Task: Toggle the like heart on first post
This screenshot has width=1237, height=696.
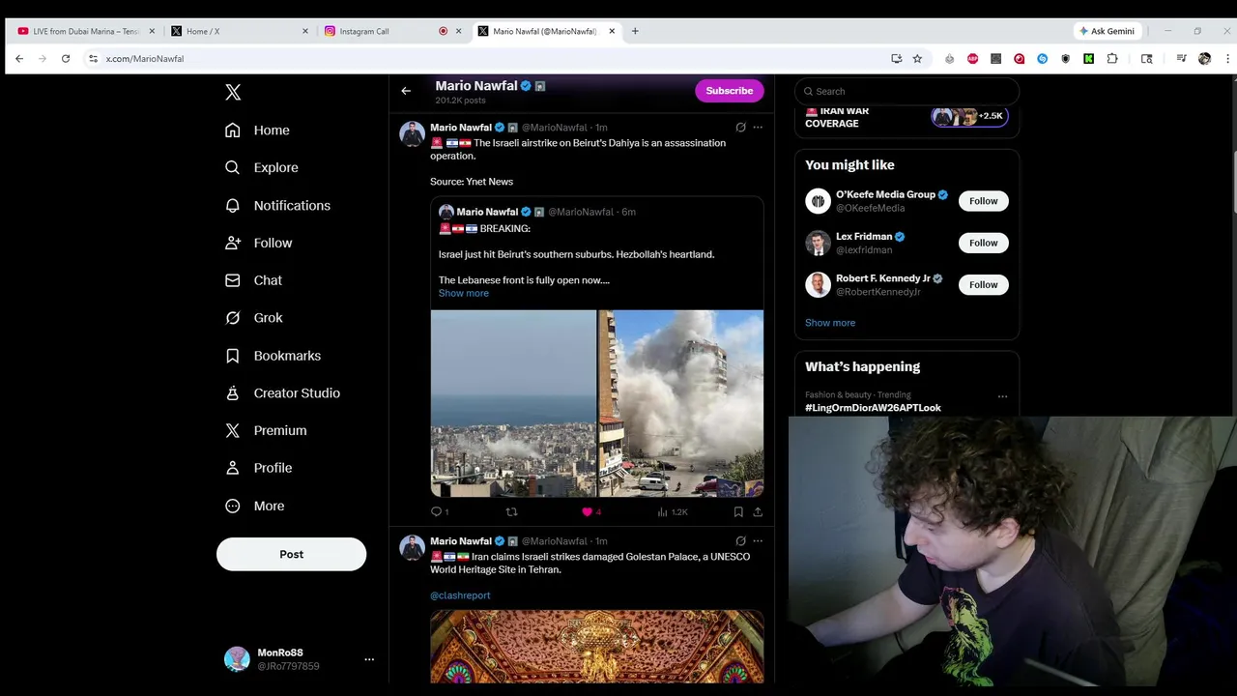Action: coord(587,511)
